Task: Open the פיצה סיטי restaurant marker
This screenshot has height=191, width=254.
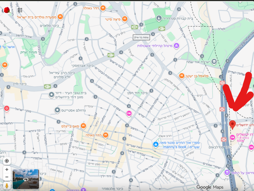Action: pos(125,19)
